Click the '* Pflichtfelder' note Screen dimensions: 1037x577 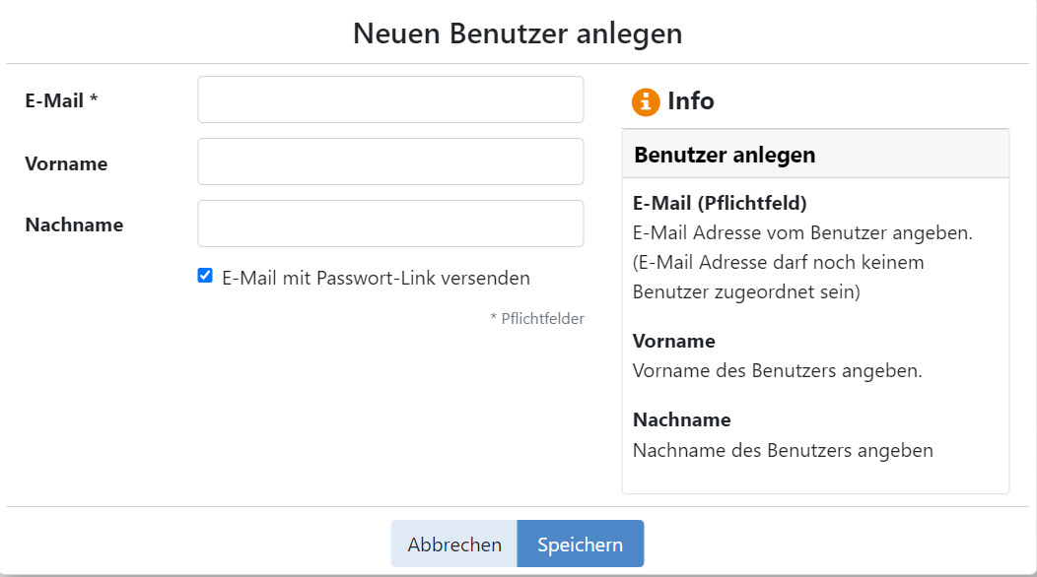tap(537, 319)
